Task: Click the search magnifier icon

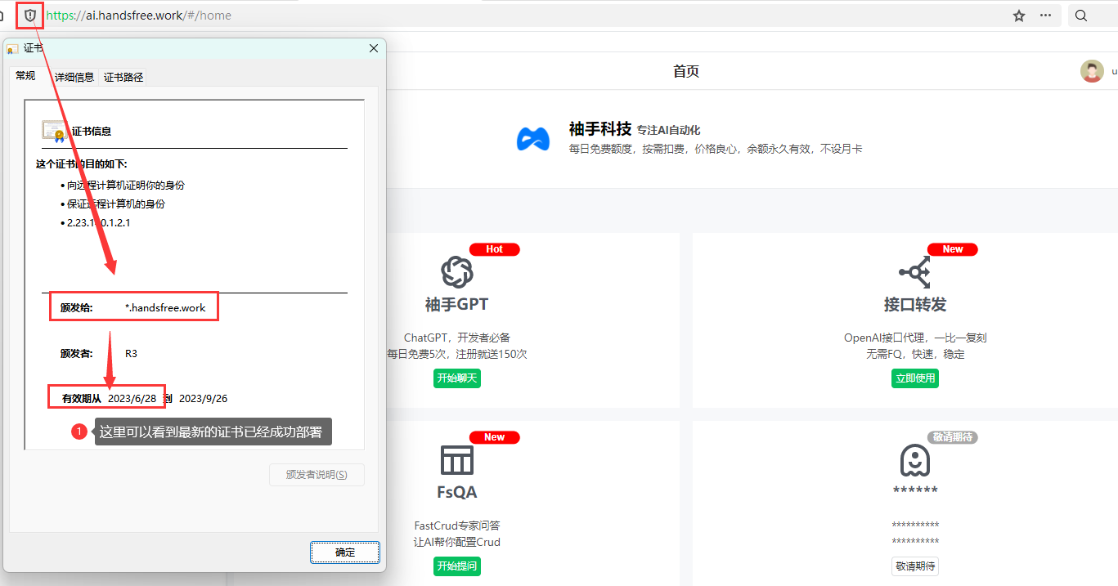Action: pos(1080,16)
